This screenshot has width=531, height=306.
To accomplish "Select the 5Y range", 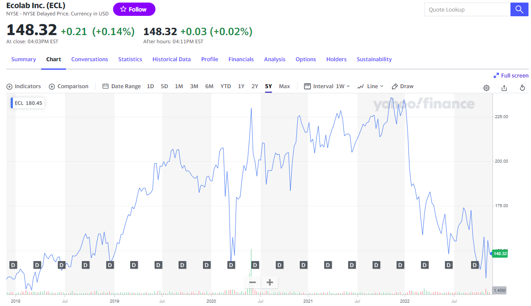I will click(268, 86).
